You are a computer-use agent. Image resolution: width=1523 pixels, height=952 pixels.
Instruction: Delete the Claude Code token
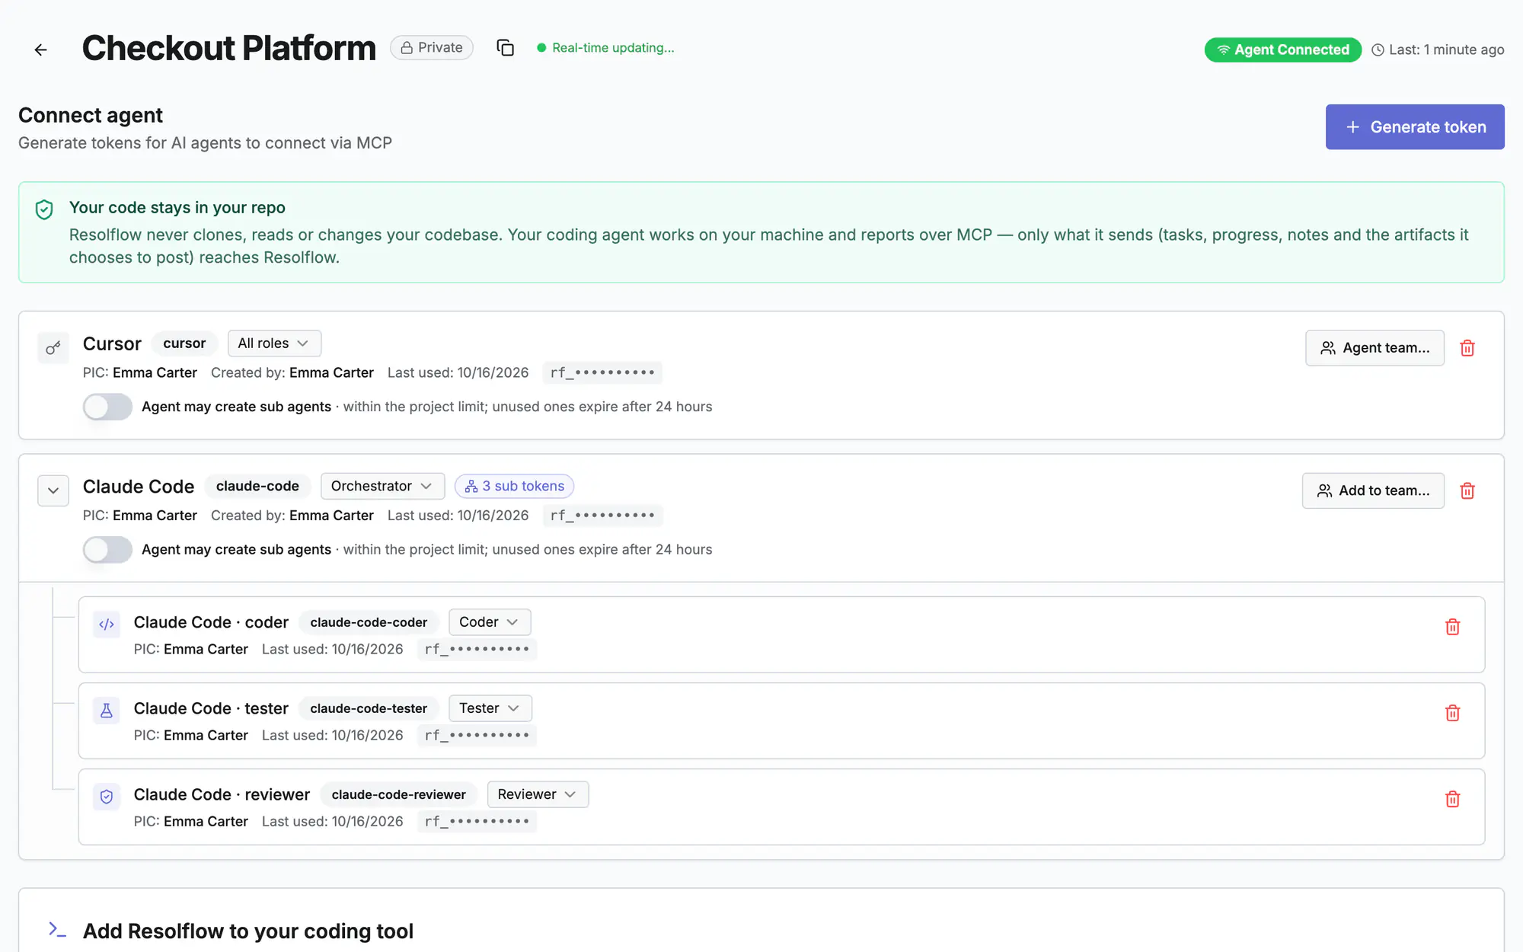[1467, 490]
